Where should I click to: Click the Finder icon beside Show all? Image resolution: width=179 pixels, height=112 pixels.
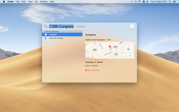click(x=46, y=38)
